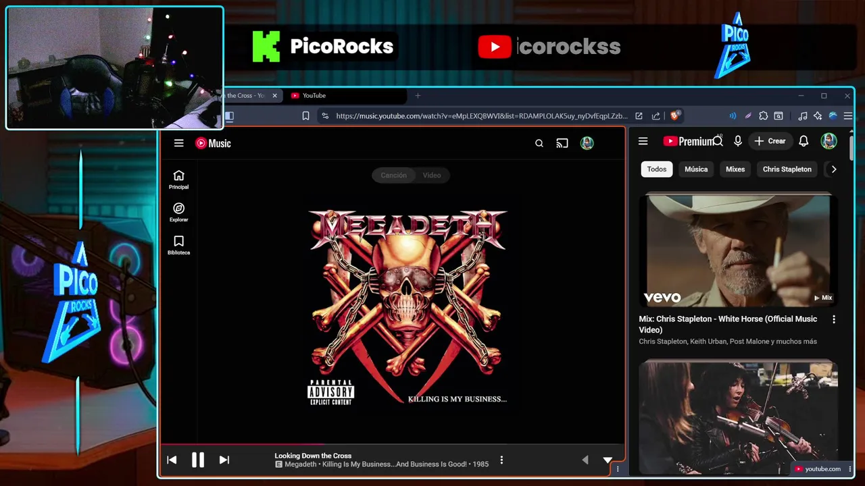Click the toolbar icon right of the puzzle piece

point(778,116)
